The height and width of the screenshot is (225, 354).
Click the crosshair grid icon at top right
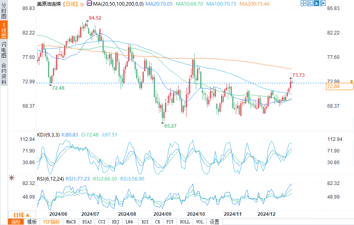point(304,3)
